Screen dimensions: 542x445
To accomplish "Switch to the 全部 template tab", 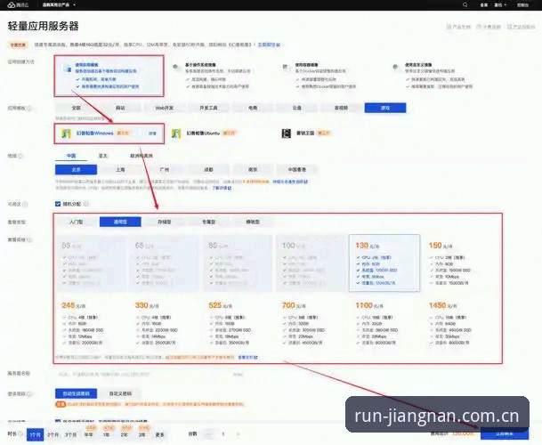I will 76,108.
